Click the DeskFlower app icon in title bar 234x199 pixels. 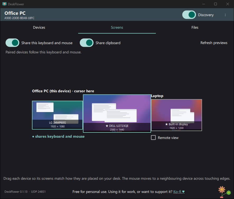4,4
